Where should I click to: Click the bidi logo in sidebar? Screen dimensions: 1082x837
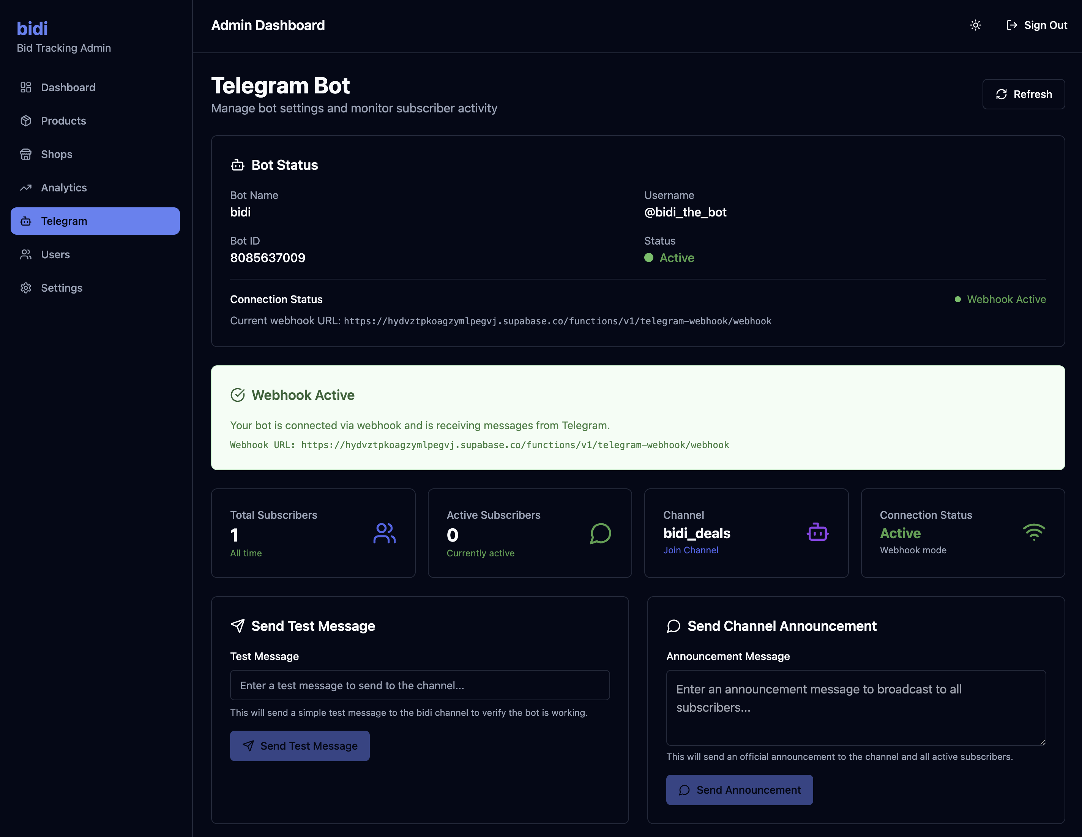pyautogui.click(x=32, y=29)
